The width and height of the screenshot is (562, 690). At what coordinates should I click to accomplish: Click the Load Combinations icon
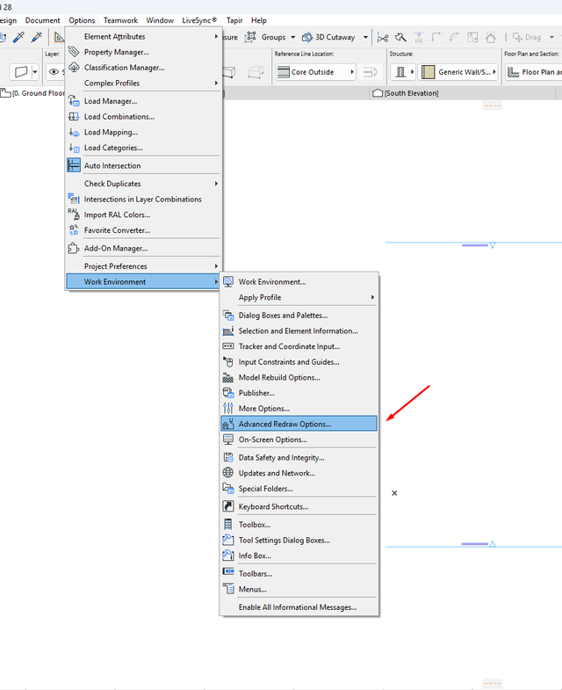tap(74, 117)
